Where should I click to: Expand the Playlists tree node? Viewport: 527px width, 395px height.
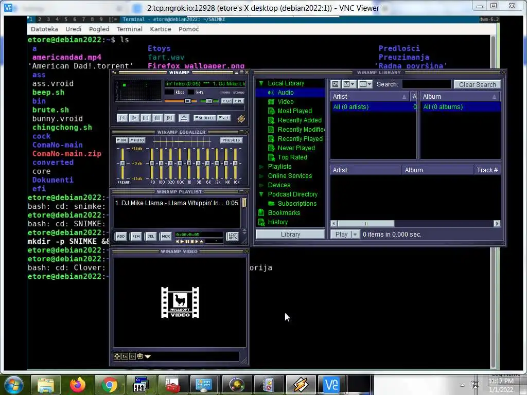point(261,167)
